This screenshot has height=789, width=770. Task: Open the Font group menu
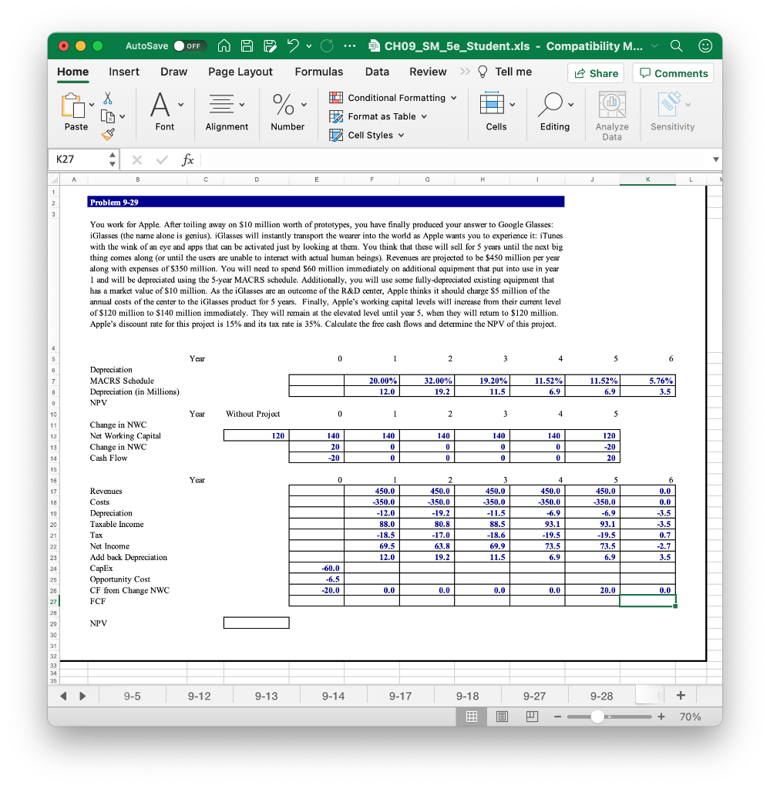coord(166,112)
